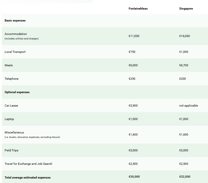The height and width of the screenshot is (183, 208).
Task: Click the Field Trips row label
Action: click(12, 150)
